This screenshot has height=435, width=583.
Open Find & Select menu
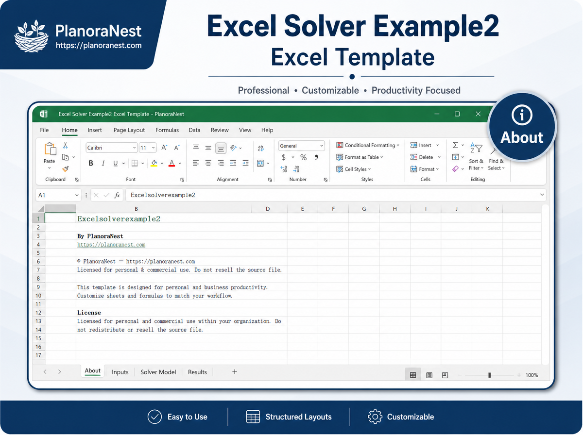(496, 164)
